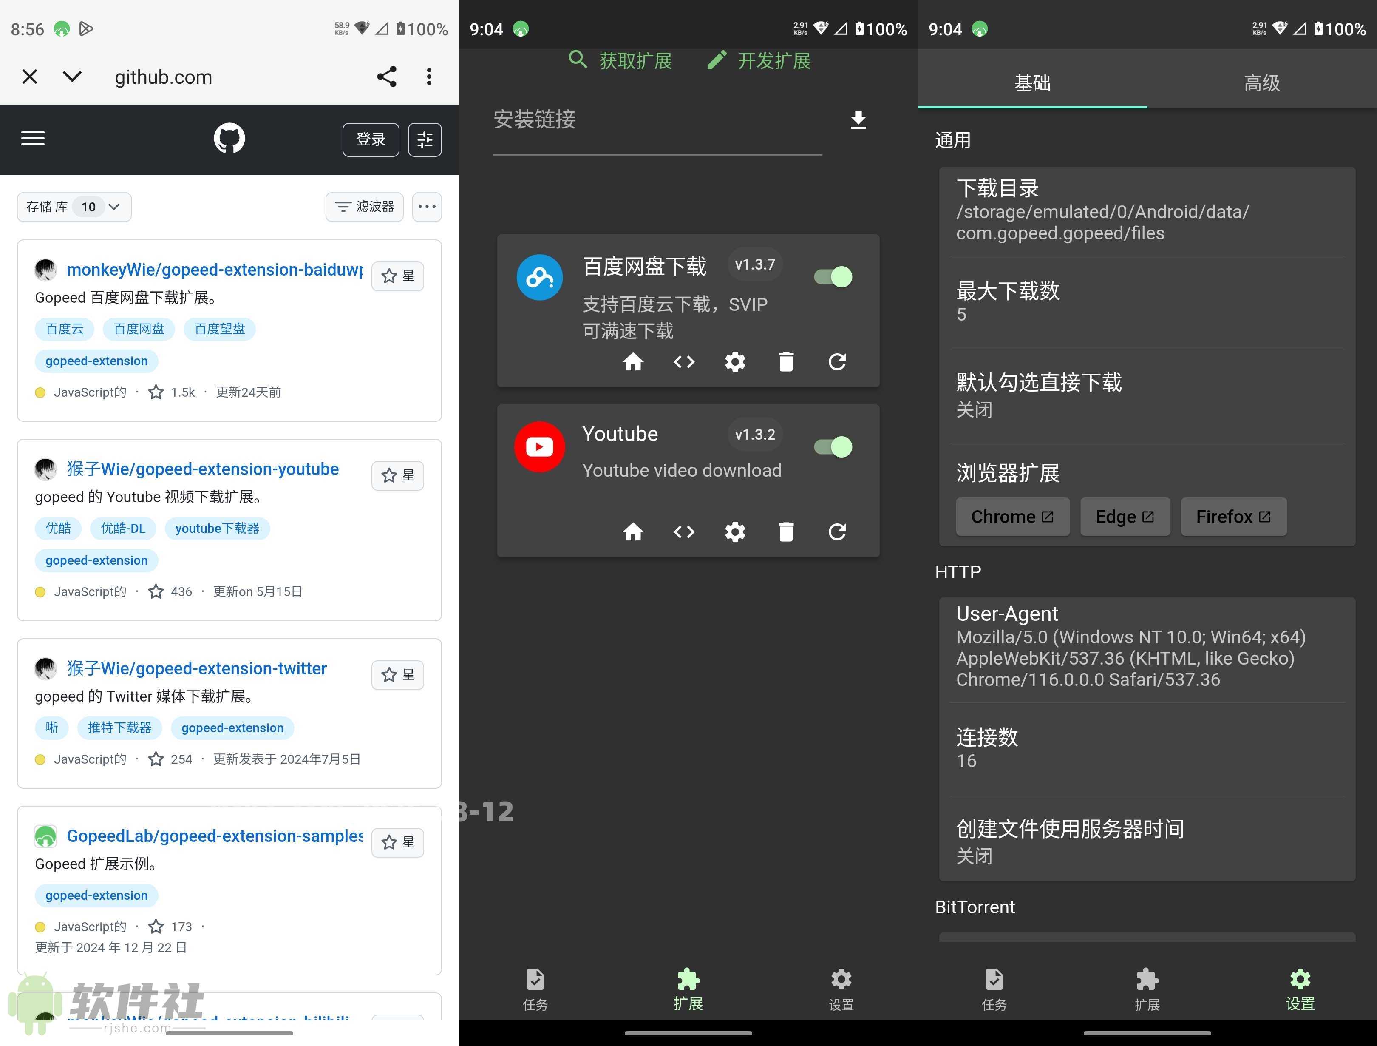1377x1046 pixels.
Task: Tap the download icon beside 安装链接 field
Action: point(859,119)
